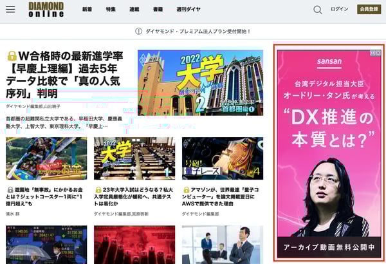This screenshot has width=386, height=264.
Task: Click lock icon beside W合格時 headline
Action: 12,56
